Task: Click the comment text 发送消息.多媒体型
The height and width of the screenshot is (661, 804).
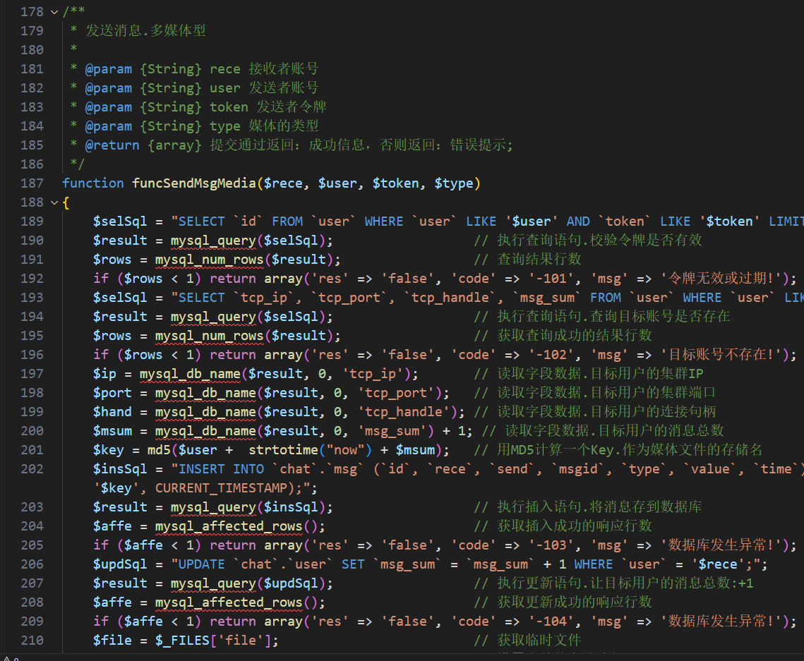Action: (145, 31)
